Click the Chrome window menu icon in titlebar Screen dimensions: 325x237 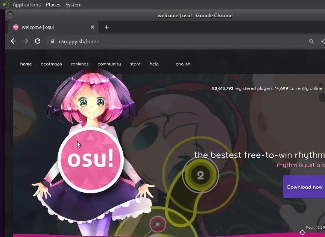(10, 15)
